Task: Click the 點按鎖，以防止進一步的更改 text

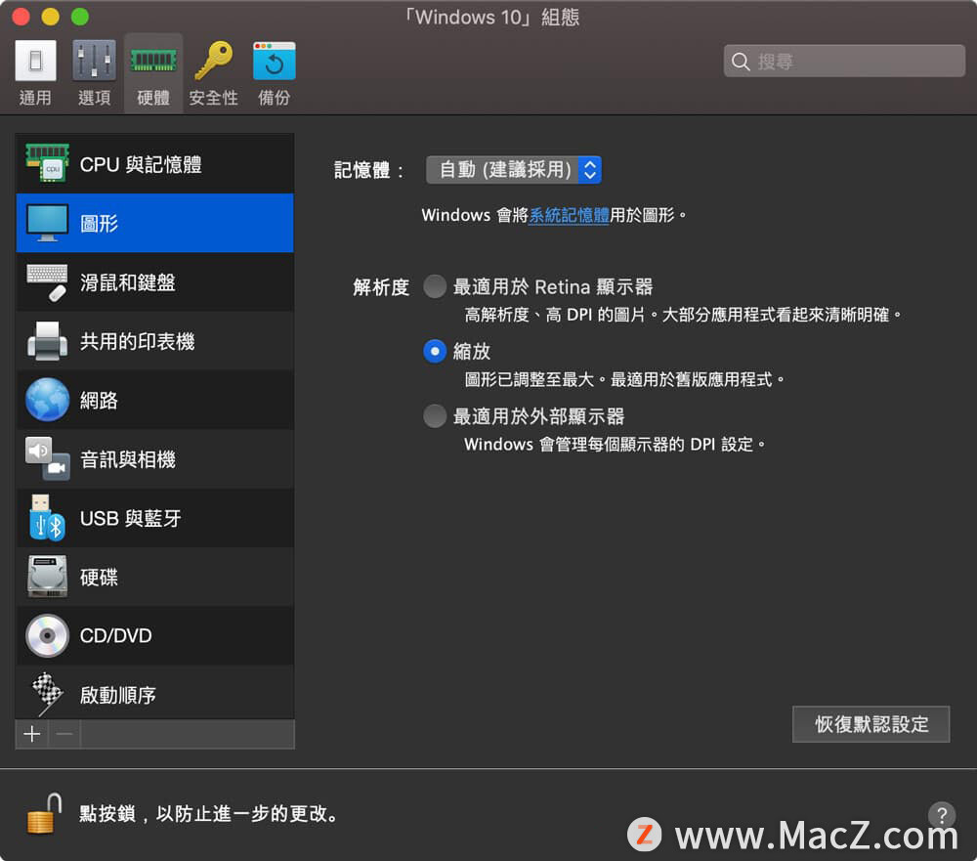Action: 209,814
